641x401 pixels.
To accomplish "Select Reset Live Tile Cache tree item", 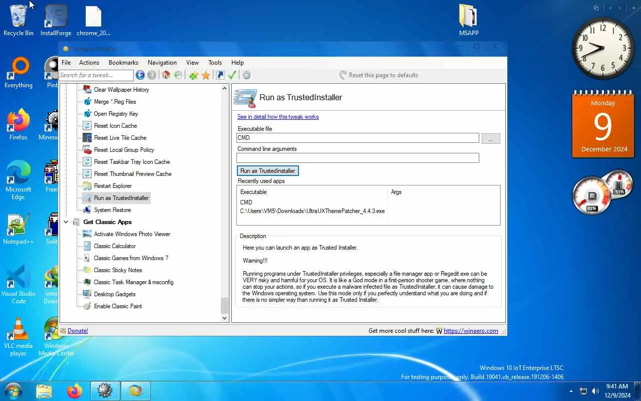I will 120,138.
